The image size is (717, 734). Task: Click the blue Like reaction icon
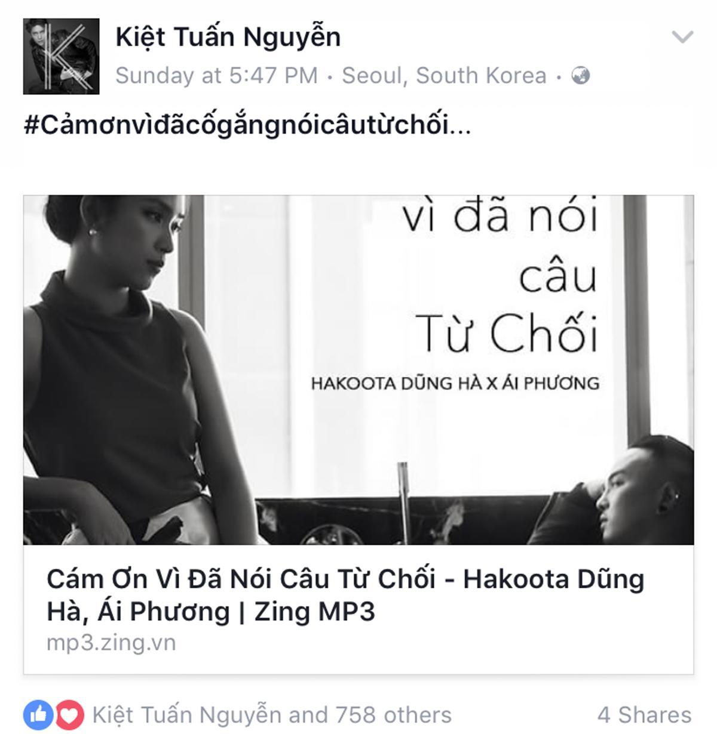[x=37, y=714]
